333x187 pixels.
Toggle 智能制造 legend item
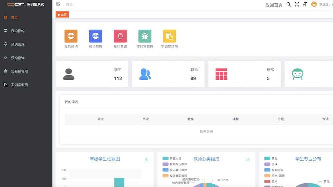click(273, 170)
